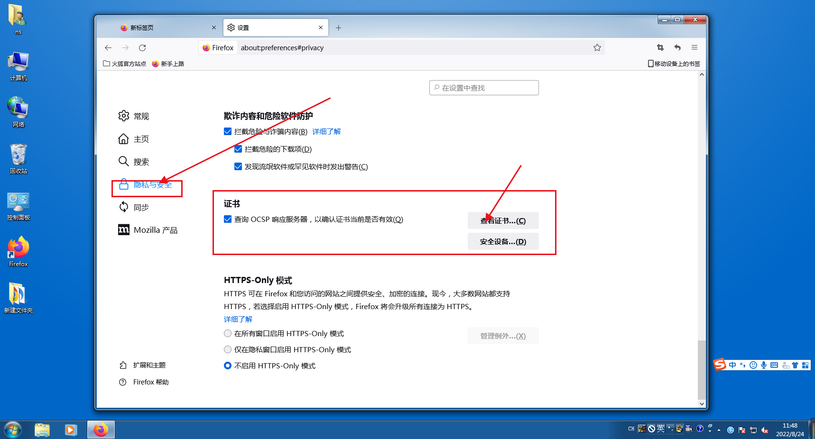Click the Firefox identity badge in address bar
This screenshot has width=815, height=439.
pyautogui.click(x=218, y=48)
